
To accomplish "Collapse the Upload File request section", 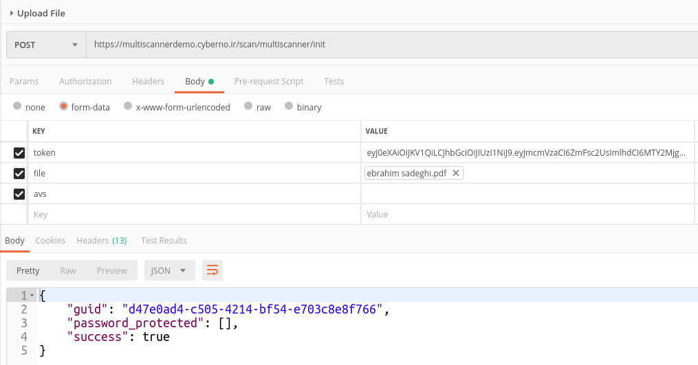I will coord(12,13).
